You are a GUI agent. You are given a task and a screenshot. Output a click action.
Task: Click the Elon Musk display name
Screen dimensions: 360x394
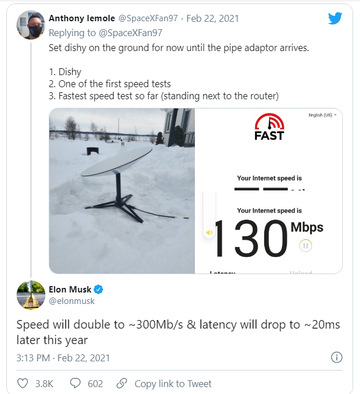pos(70,289)
